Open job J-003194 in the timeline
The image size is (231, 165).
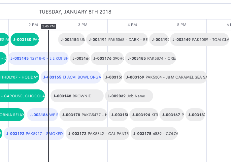coord(144,115)
